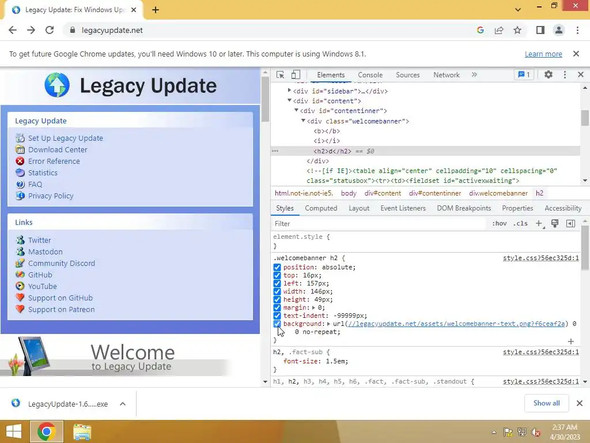Switch to the Sources tab
Viewport: 590px width, 443px height.
407,75
